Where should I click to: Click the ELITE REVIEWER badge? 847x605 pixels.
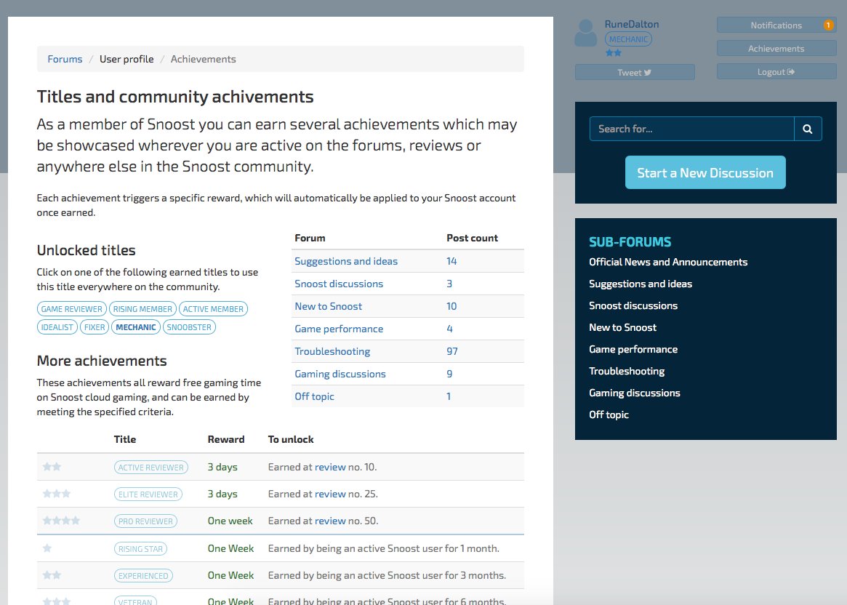148,494
